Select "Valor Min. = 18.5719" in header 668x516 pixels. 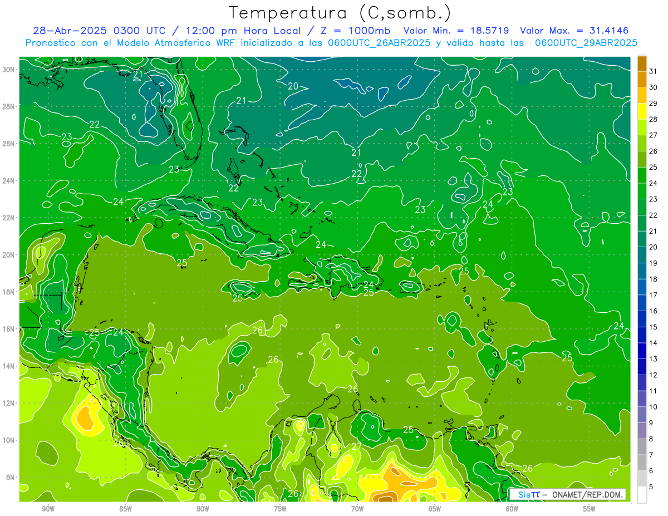pos(456,31)
